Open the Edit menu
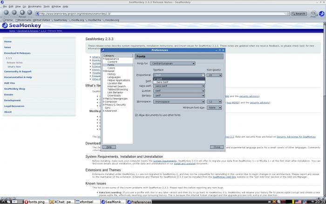The height and width of the screenshot is (204, 326). [11, 7]
